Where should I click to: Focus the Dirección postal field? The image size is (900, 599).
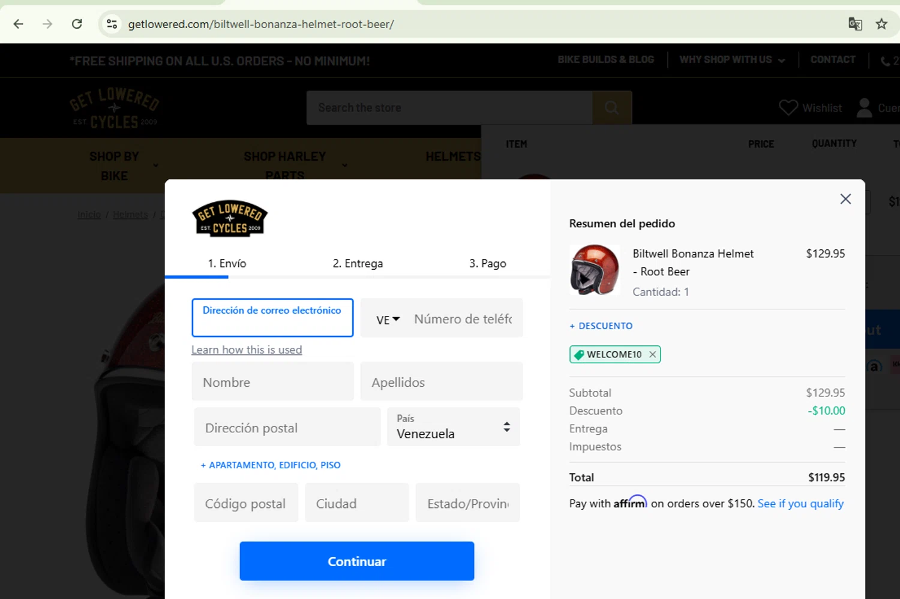click(287, 427)
